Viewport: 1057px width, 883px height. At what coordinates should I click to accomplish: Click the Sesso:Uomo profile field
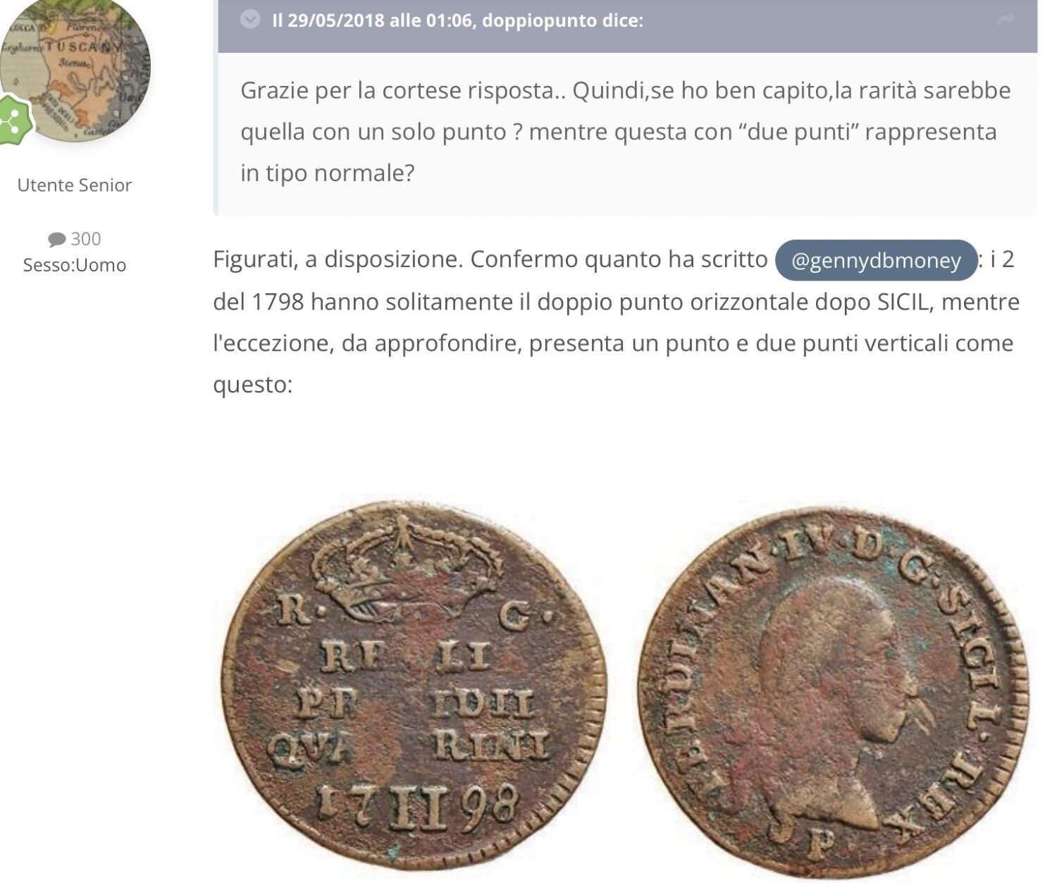click(x=75, y=265)
